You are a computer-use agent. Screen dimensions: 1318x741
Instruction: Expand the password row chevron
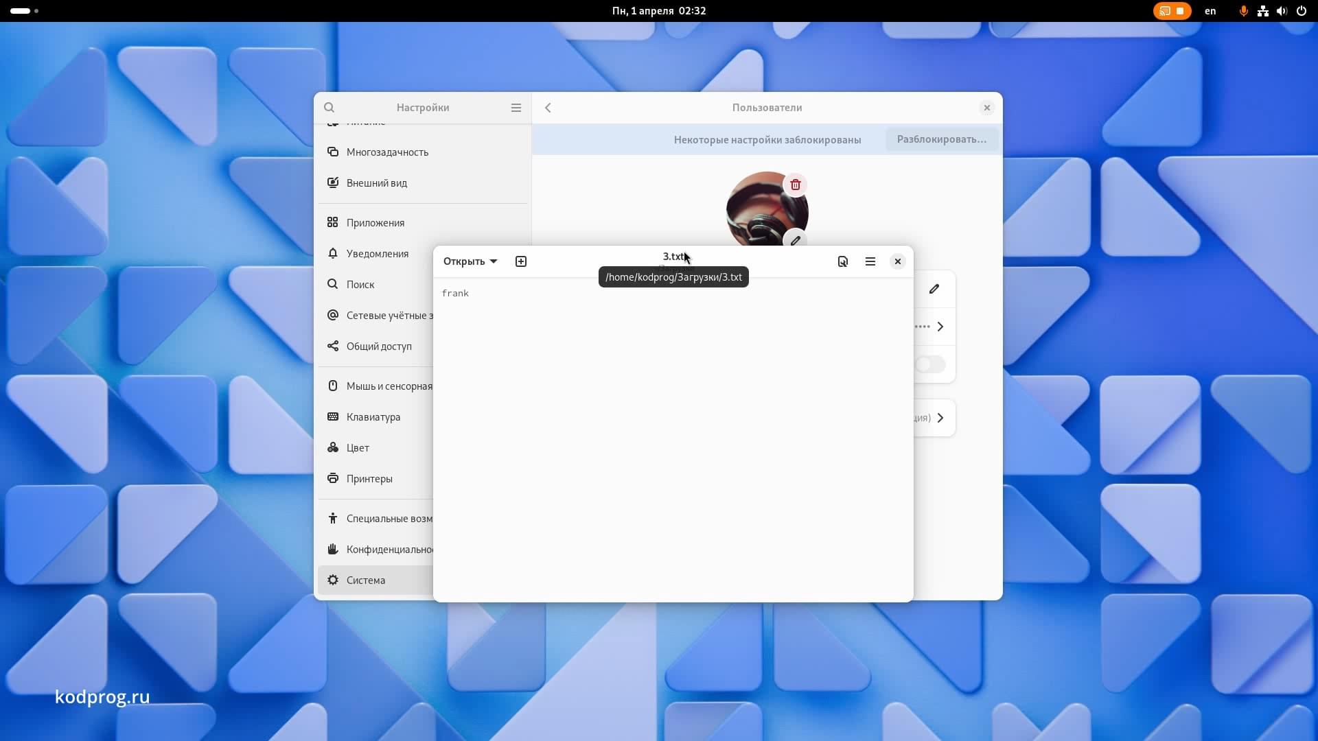(940, 327)
